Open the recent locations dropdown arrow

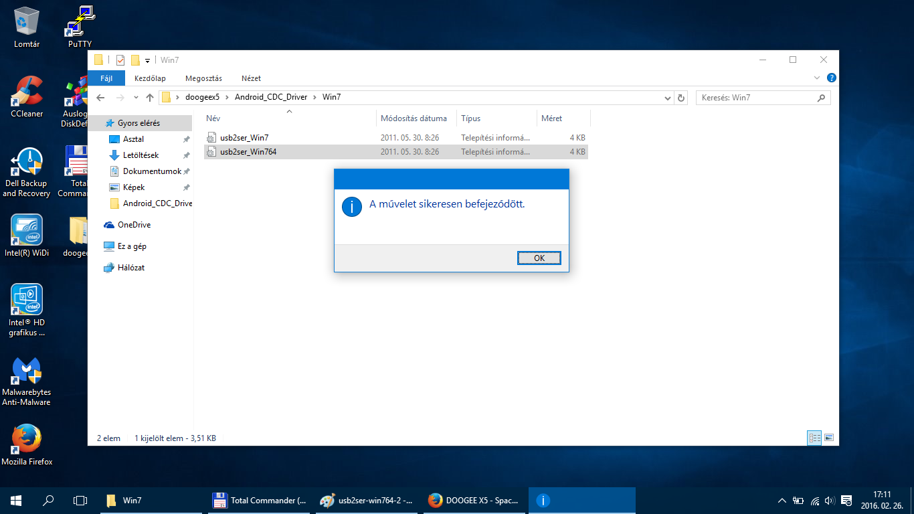(x=136, y=98)
